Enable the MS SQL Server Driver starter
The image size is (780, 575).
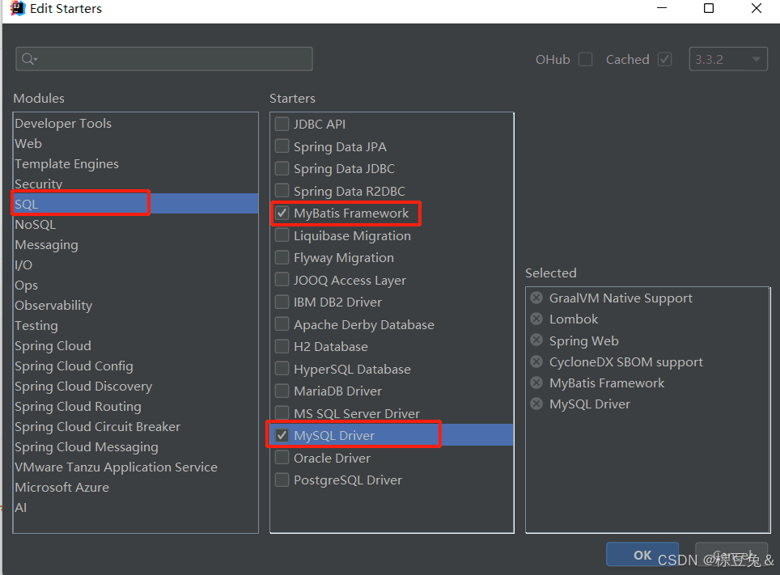(282, 412)
